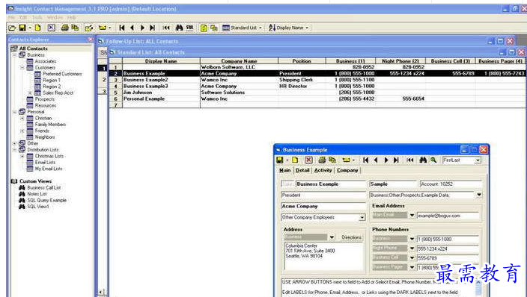Go to next record in Business Example window
The image size is (527, 297).
point(386,160)
